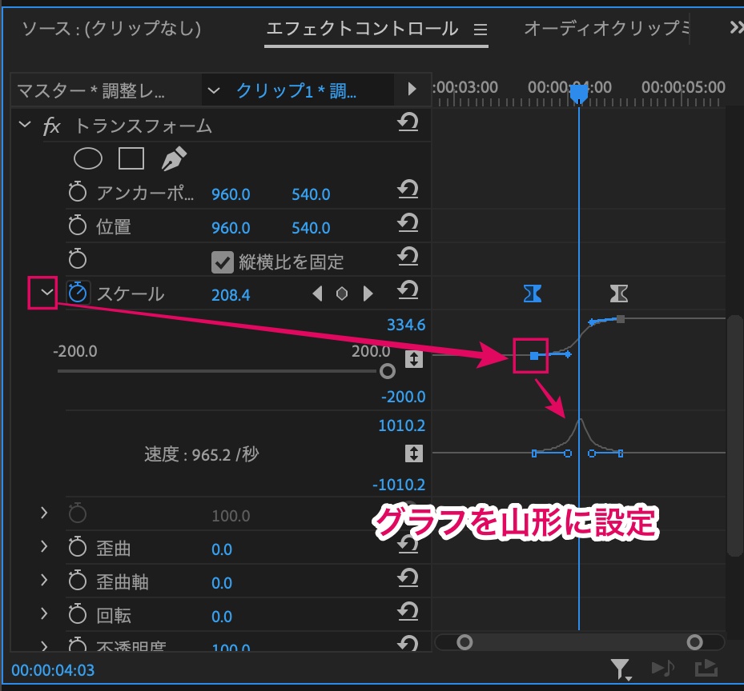Screen dimensions: 744x691
Task: Click the クリップ1 * 調… sequence clip link
Action: (x=296, y=90)
